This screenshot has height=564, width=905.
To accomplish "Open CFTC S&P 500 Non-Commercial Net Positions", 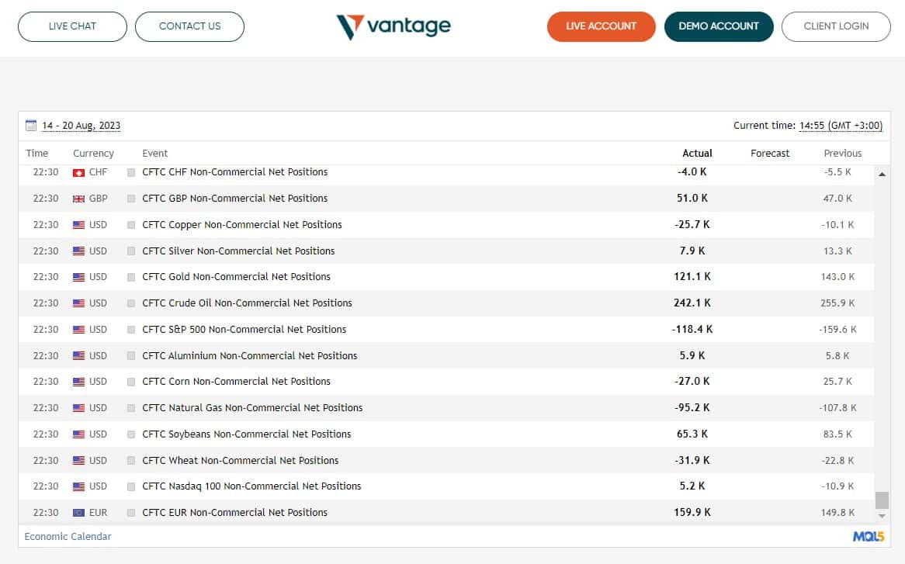I will coord(244,329).
